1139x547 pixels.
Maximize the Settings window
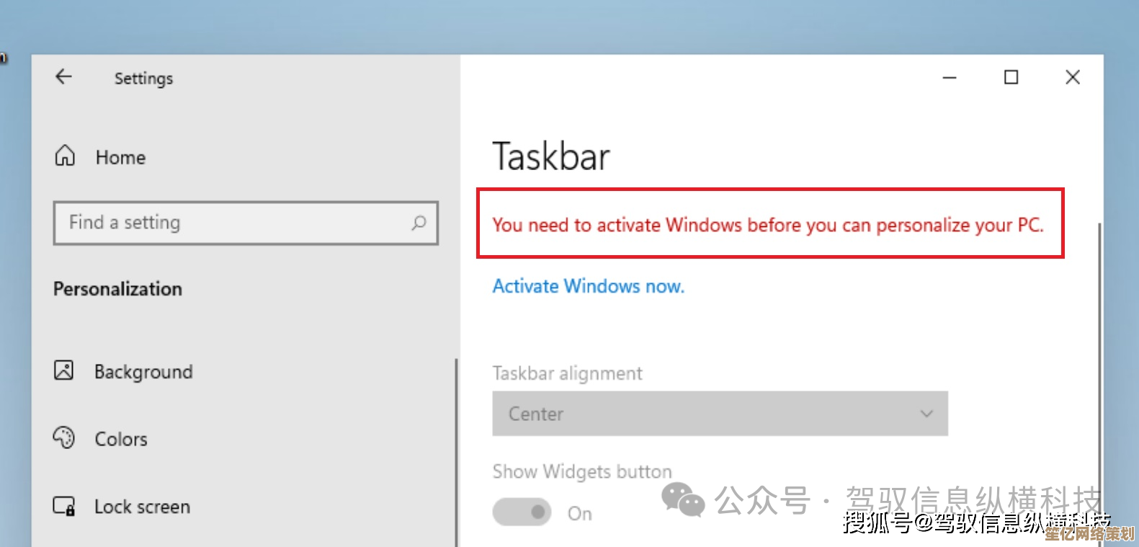click(1011, 77)
